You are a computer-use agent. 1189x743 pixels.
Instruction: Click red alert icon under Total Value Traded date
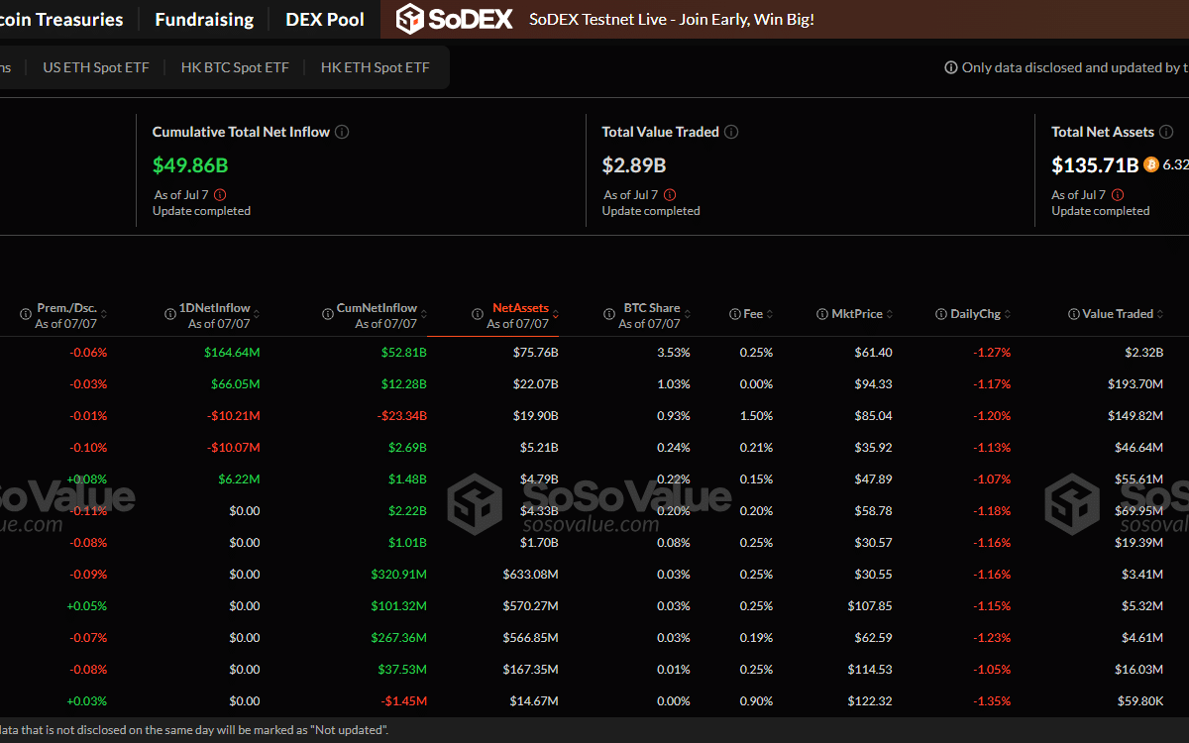pyautogui.click(x=670, y=195)
